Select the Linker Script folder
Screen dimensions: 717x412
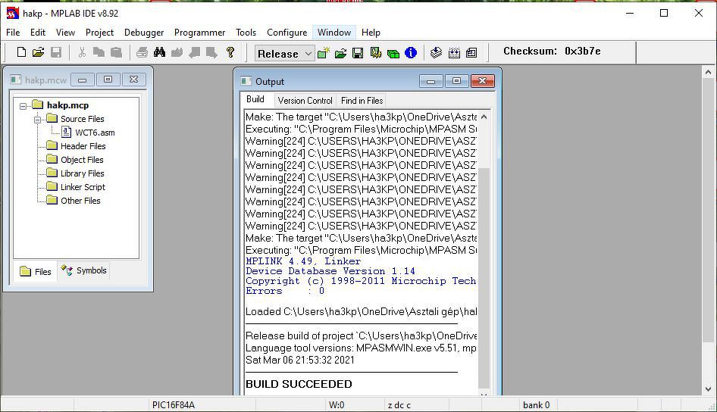(x=76, y=187)
